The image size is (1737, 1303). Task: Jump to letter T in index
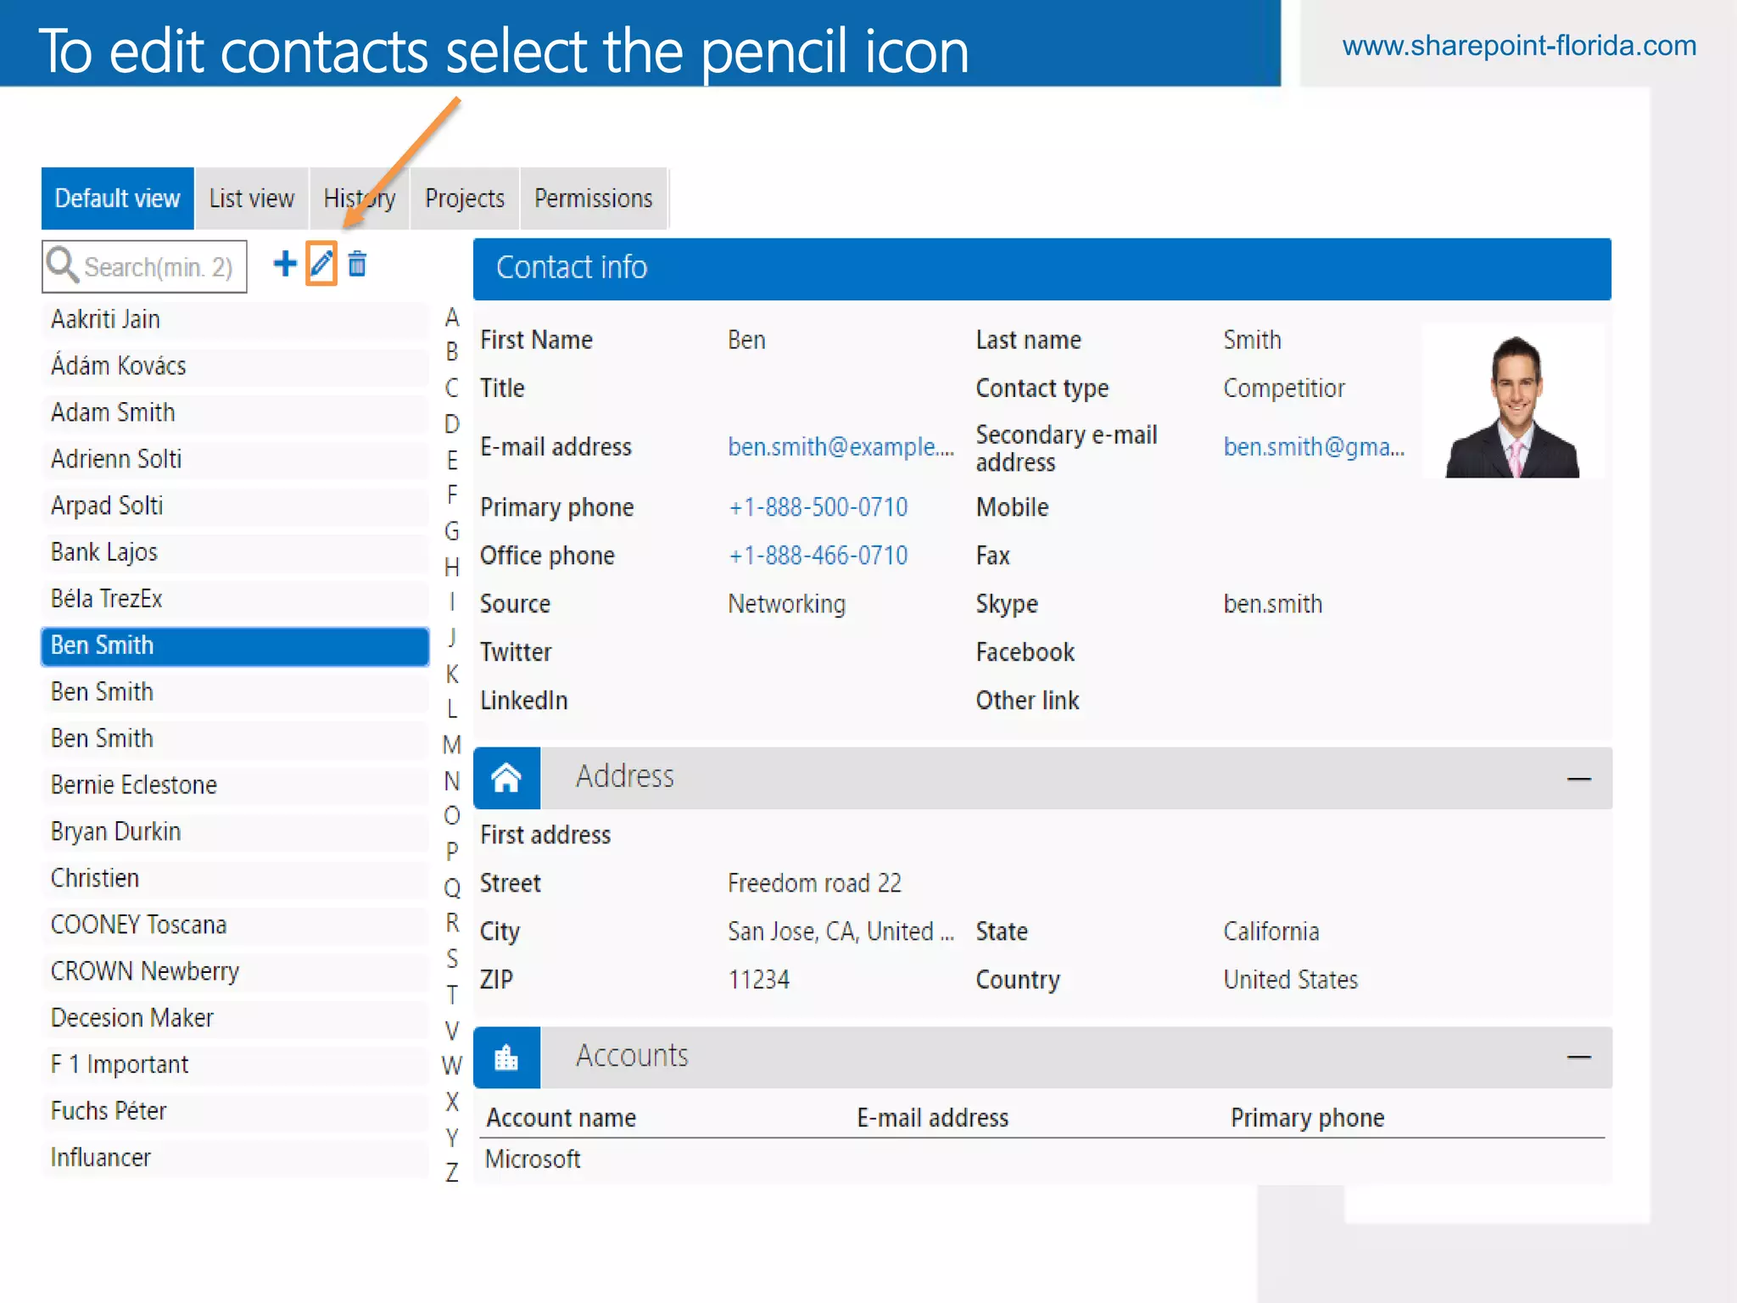(452, 995)
